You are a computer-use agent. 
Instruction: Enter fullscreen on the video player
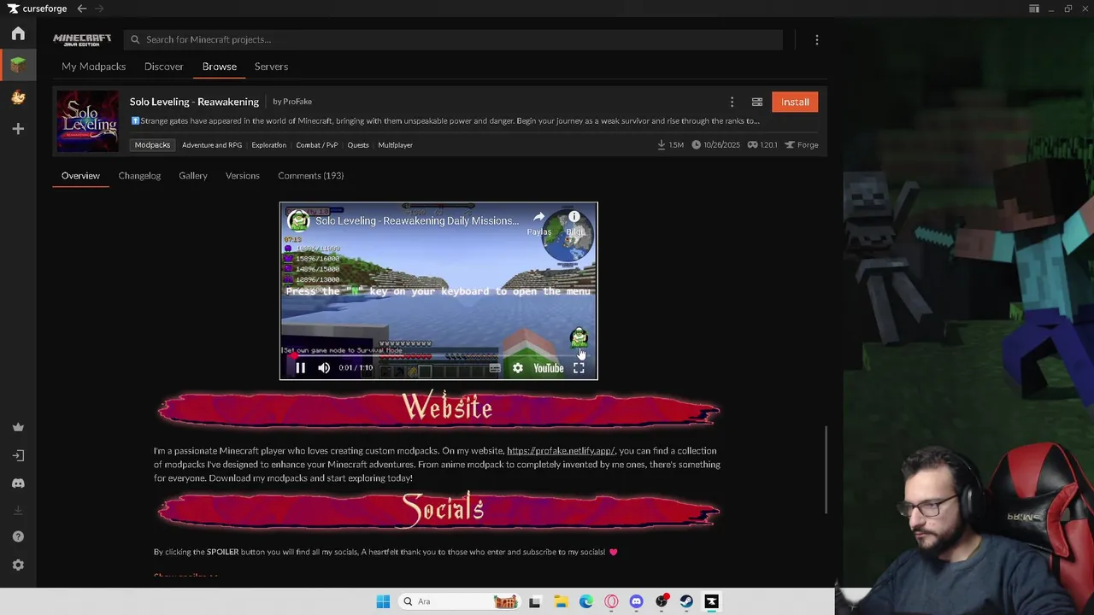579,368
